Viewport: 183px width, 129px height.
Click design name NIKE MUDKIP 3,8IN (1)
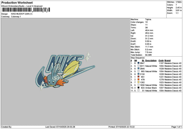coord(22,14)
